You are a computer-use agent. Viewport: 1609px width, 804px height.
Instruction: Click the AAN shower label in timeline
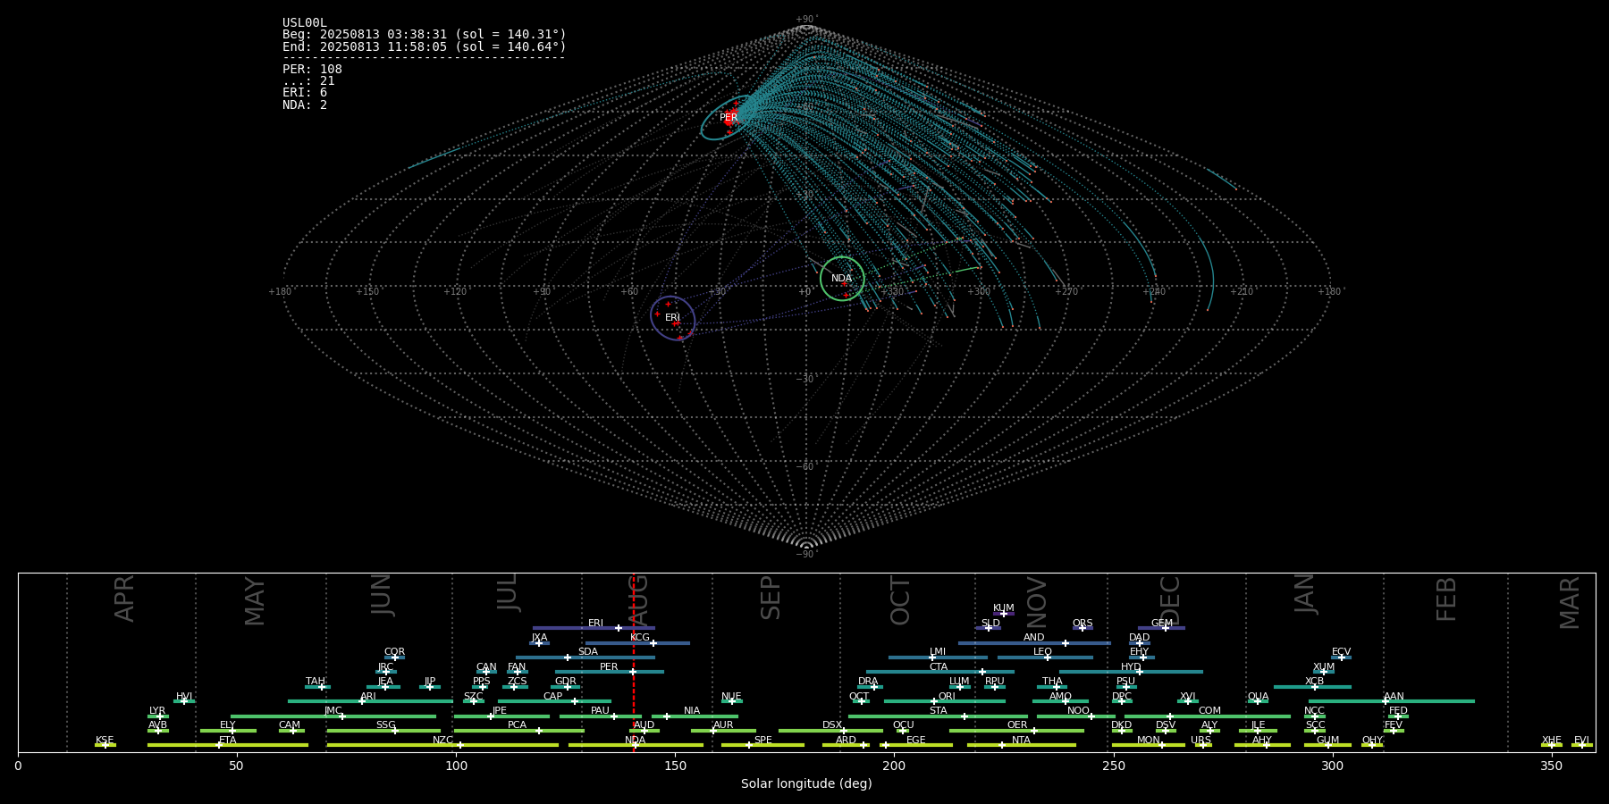(x=1394, y=697)
